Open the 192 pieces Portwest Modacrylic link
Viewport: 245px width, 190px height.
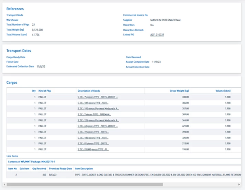(x=98, y=109)
